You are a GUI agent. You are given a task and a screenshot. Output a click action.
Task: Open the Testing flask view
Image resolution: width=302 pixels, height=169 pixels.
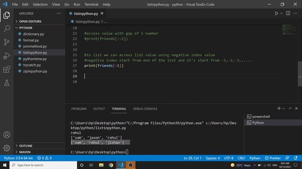(x=7, y=83)
